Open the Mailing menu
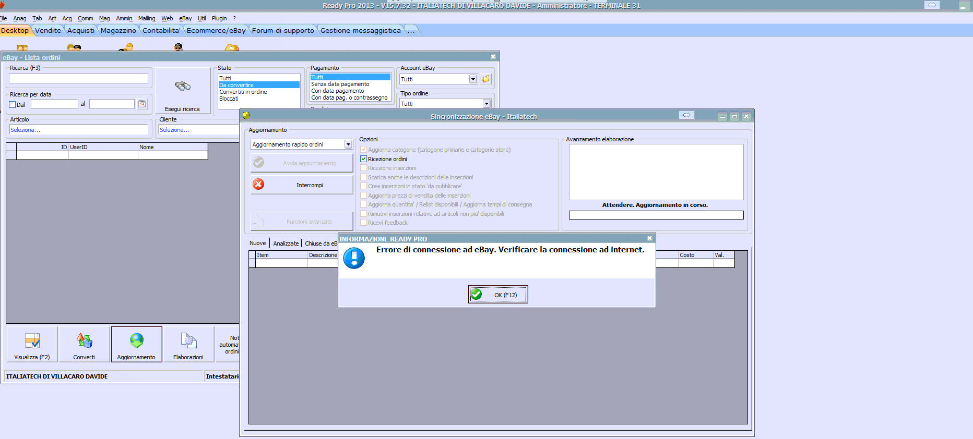Screen dimensions: 973x439 [147, 18]
